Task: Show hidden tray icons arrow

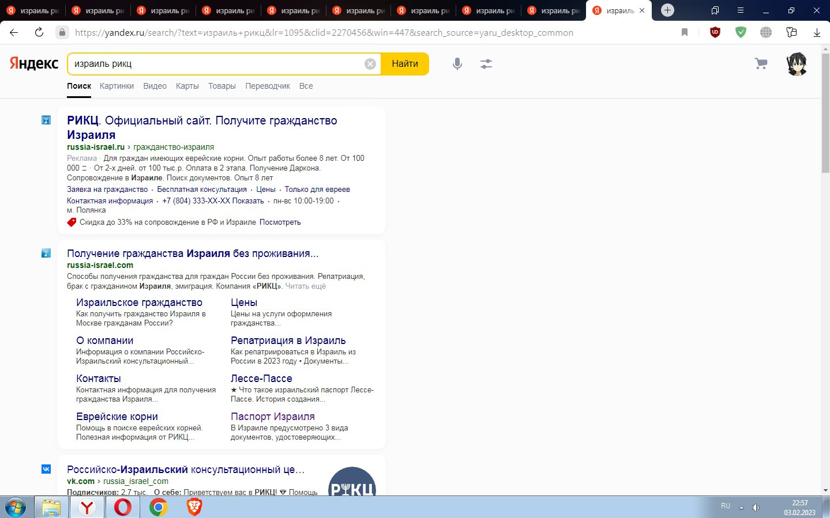Action: pos(741,508)
